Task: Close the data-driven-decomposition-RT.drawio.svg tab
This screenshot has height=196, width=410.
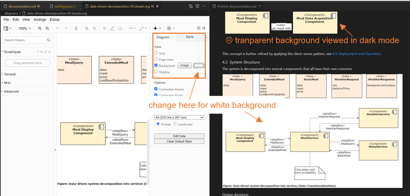Action: (157, 6)
